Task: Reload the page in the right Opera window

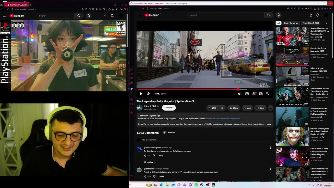Action: click(x=143, y=9)
